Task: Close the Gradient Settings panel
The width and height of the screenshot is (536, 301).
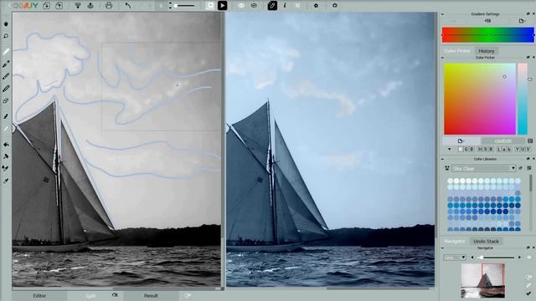Action: click(x=533, y=14)
